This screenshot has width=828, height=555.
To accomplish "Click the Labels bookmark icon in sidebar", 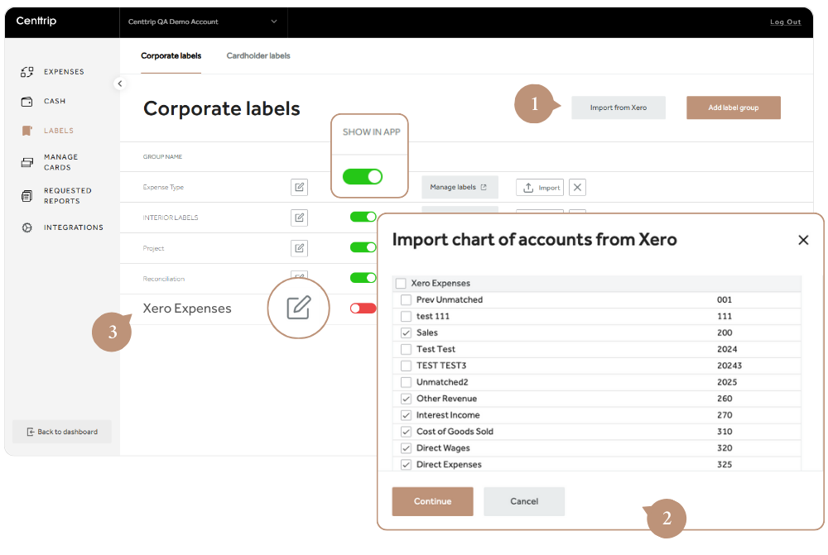I will pyautogui.click(x=27, y=131).
